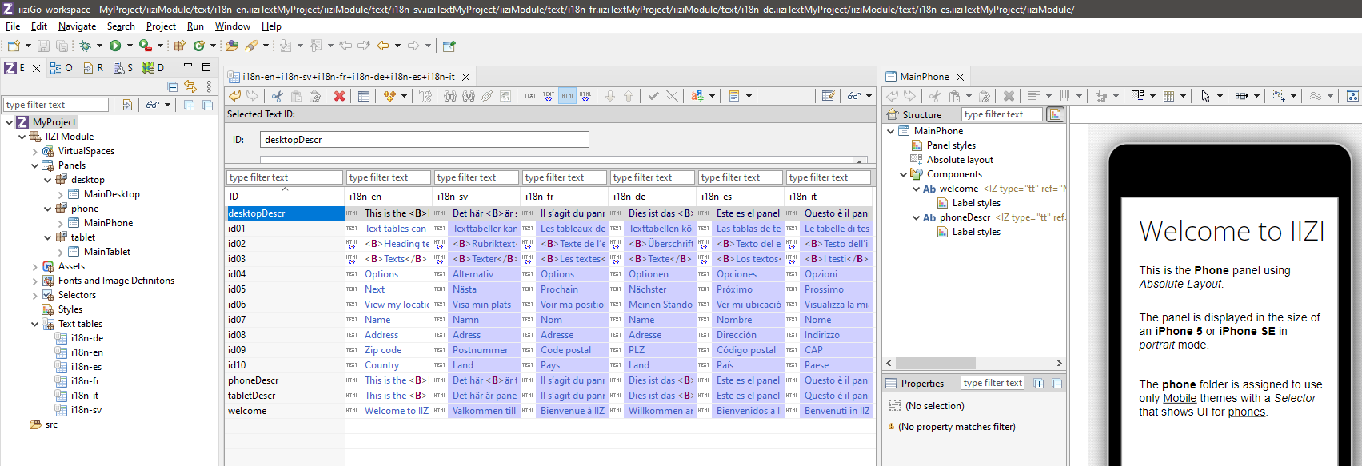
Task: Open the Navigate menu
Action: 77,26
